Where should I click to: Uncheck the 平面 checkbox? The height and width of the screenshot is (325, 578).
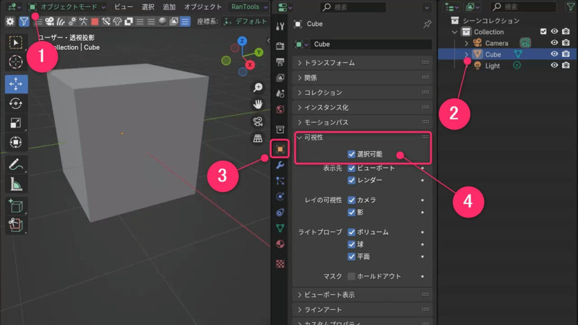pyautogui.click(x=351, y=257)
